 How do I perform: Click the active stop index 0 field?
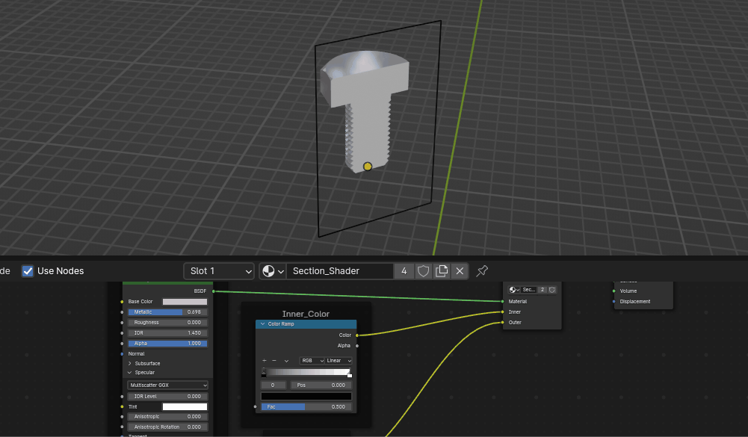[273, 385]
